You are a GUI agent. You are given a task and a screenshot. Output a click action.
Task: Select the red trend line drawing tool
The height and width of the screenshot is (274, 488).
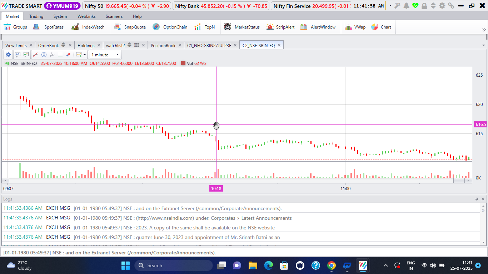(35, 55)
